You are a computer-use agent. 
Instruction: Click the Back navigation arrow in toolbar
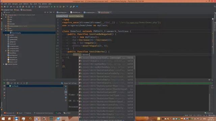point(33,7)
